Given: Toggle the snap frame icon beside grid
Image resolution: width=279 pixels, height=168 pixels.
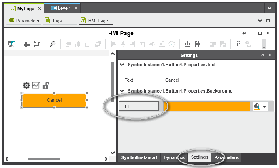Looking at the screenshot, I should pos(36,45).
